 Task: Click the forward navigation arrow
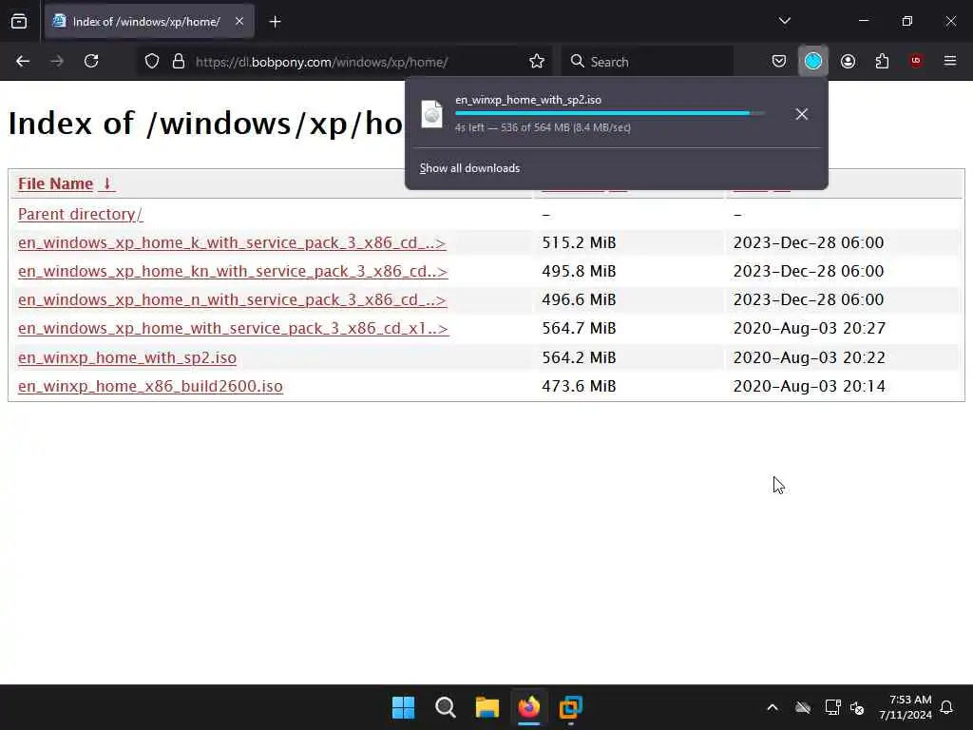[57, 62]
